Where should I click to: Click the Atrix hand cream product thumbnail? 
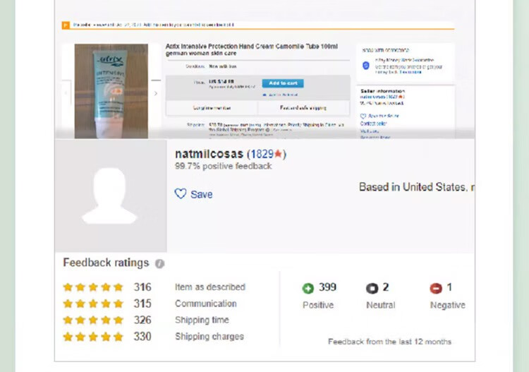111,91
